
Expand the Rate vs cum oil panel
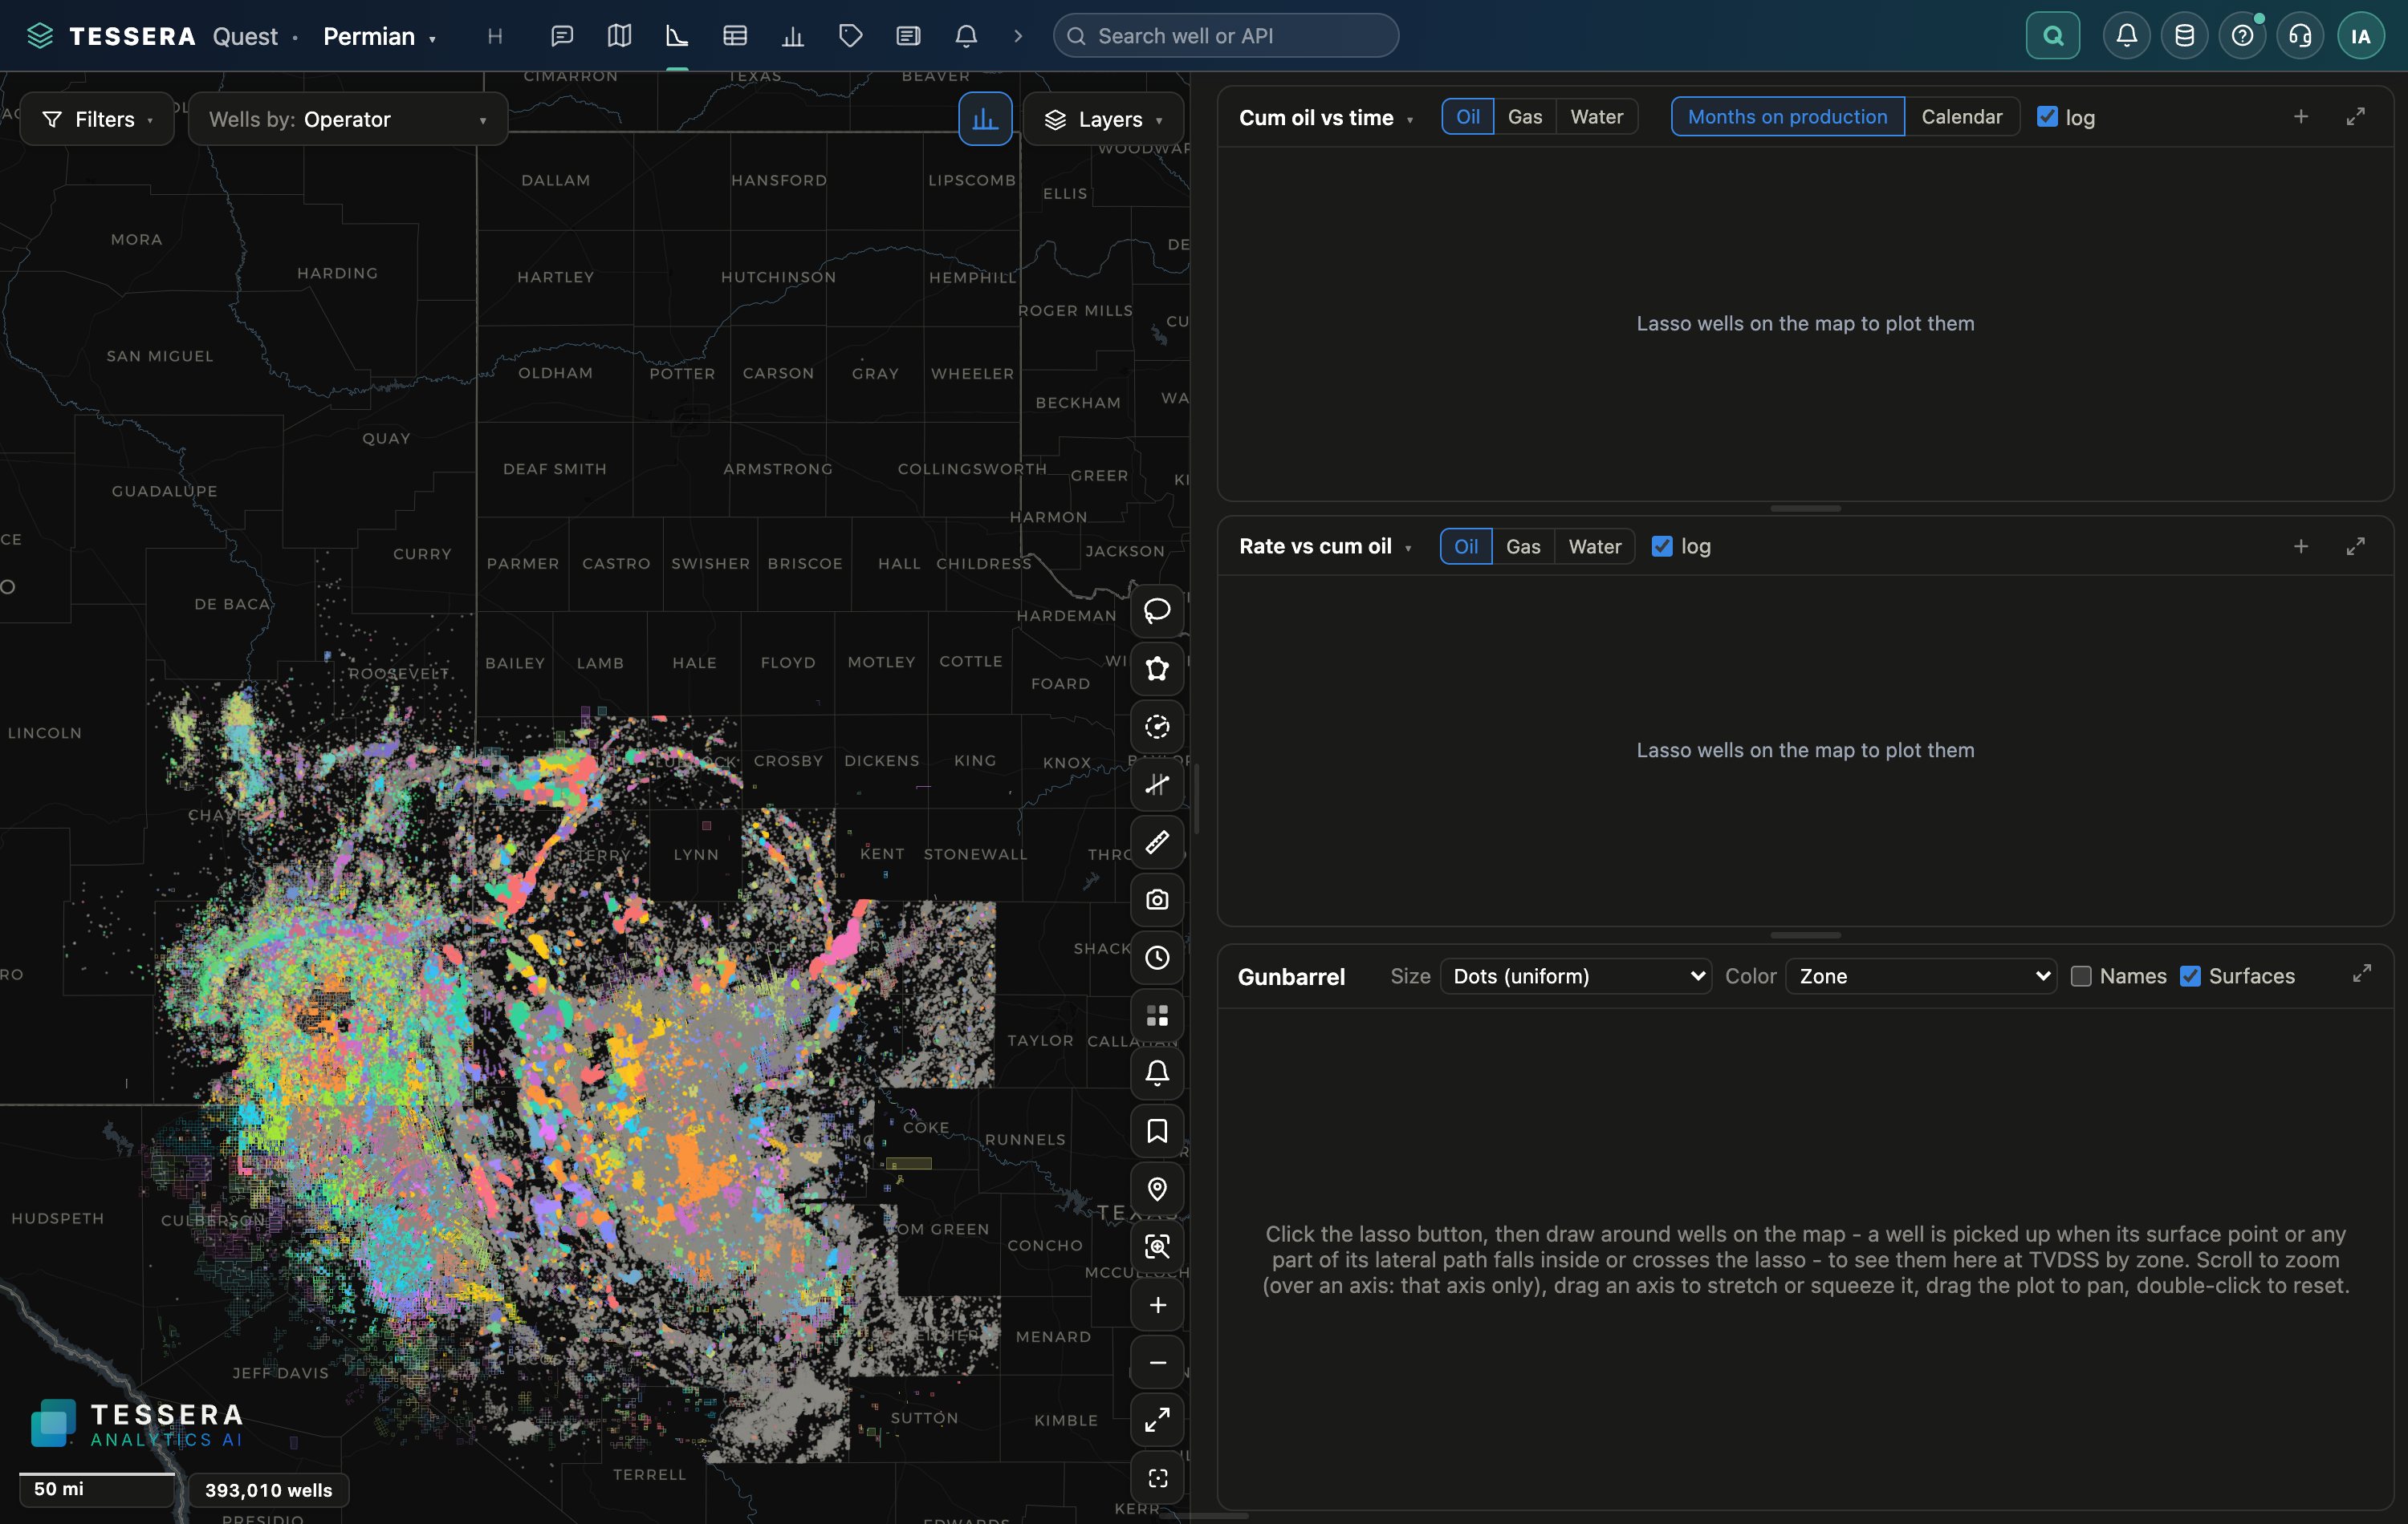pyautogui.click(x=2355, y=547)
